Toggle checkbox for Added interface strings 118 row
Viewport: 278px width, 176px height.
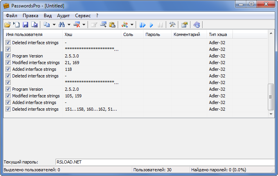8,69
